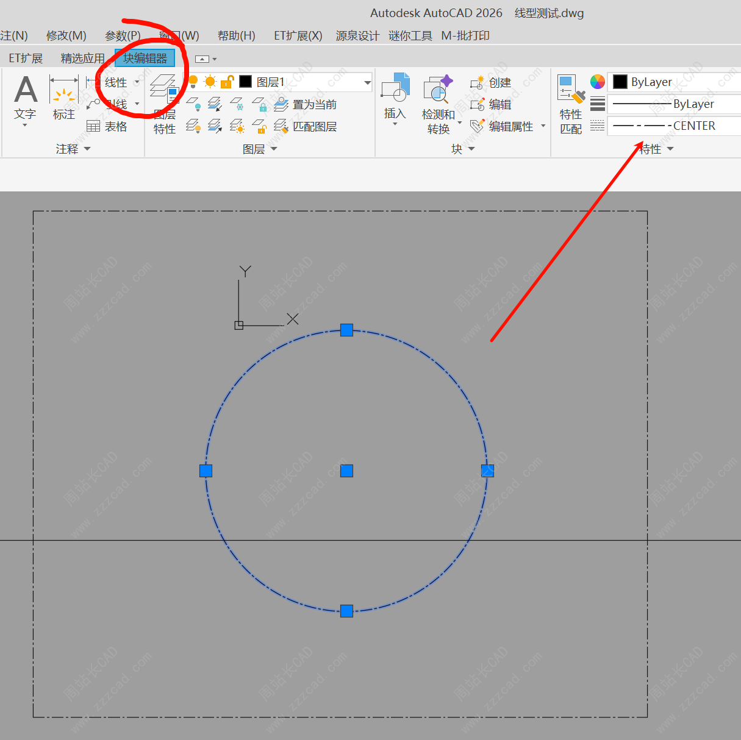
Task: Toggle layer on/off lightbulb for 图层1
Action: [193, 82]
